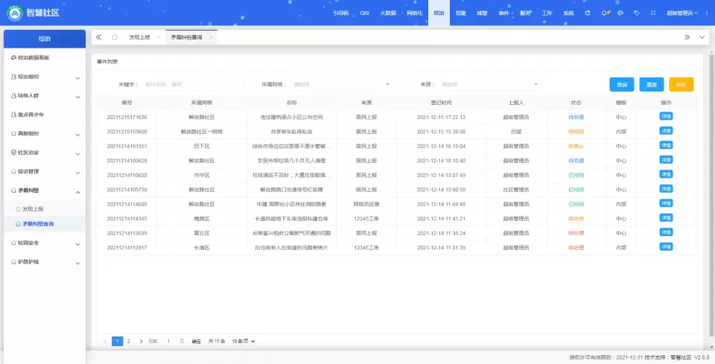This screenshot has width=715, height=364.
Task: Open the 所属网格 dropdown
Action: point(341,85)
